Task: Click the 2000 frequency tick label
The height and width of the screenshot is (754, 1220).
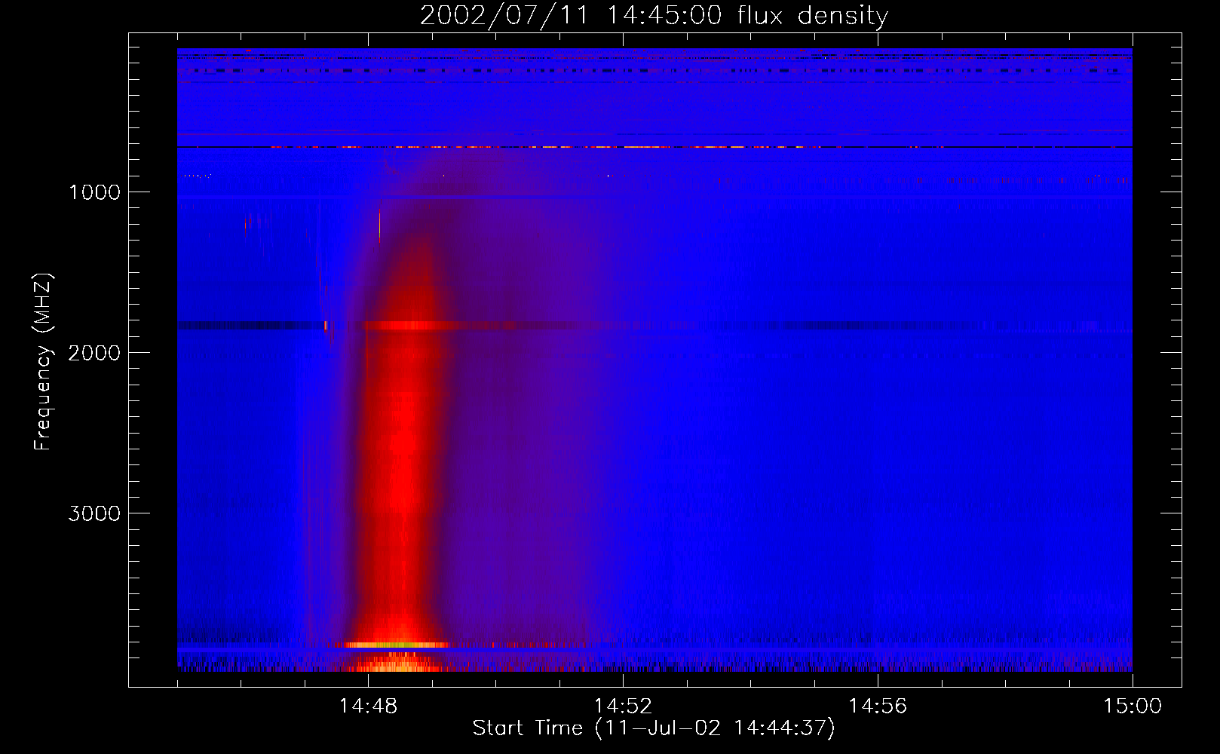Action: [x=94, y=353]
